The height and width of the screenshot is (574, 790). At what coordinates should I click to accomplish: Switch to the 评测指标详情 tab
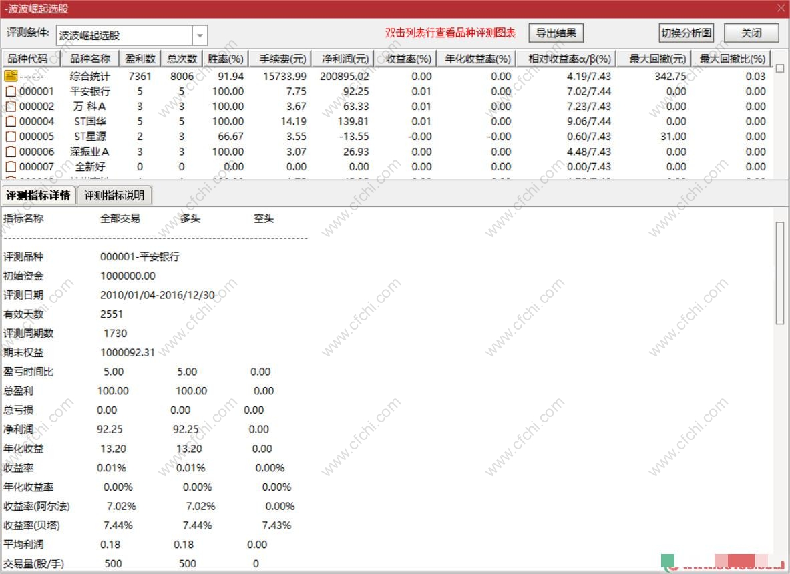[x=38, y=196]
